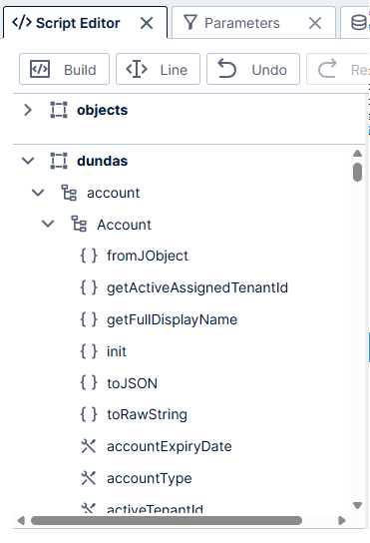370x543 pixels.
Task: Click the property icon beside accountExpiryDate
Action: [x=88, y=446]
